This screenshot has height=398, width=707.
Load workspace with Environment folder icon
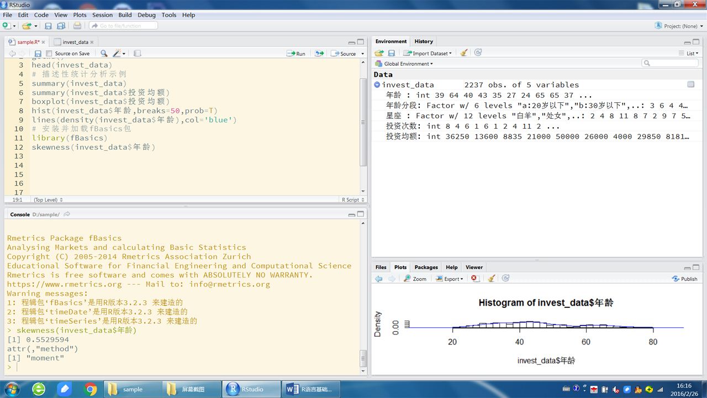pos(379,53)
